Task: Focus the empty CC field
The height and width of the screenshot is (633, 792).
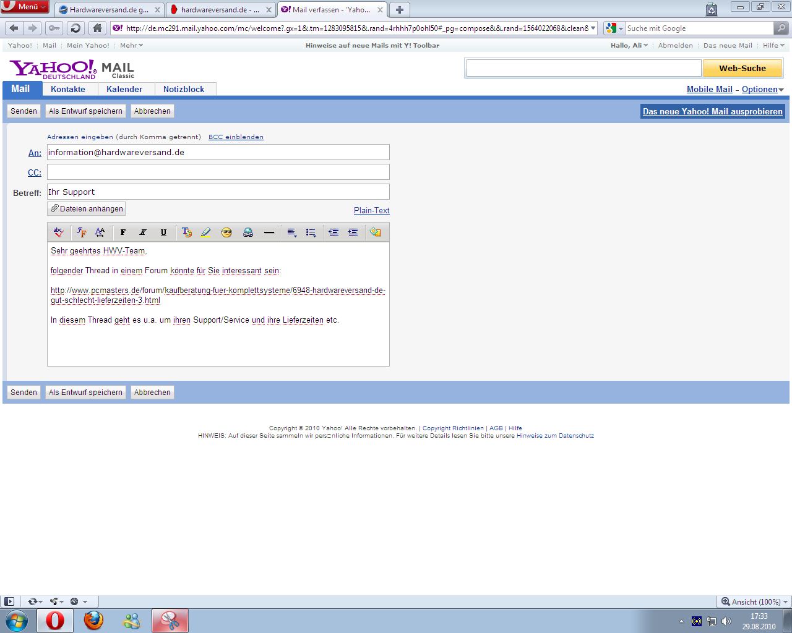Action: 218,172
